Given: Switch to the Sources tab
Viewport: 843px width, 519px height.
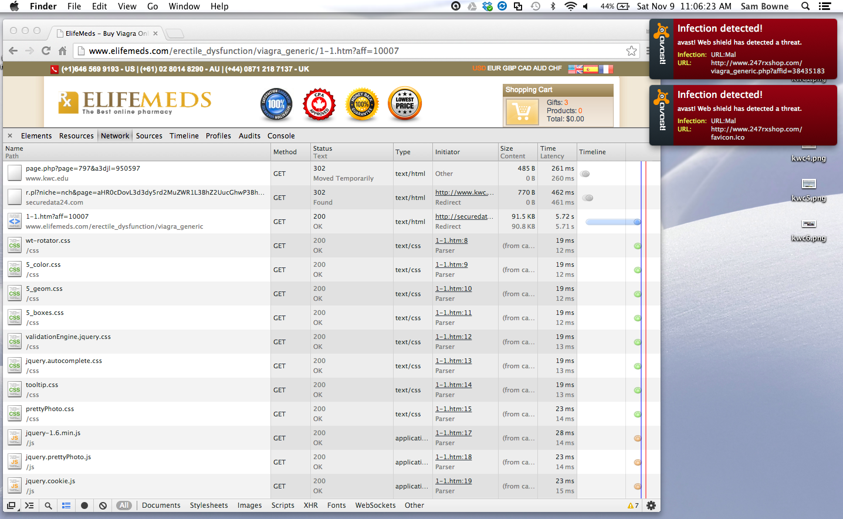Looking at the screenshot, I should [x=149, y=135].
